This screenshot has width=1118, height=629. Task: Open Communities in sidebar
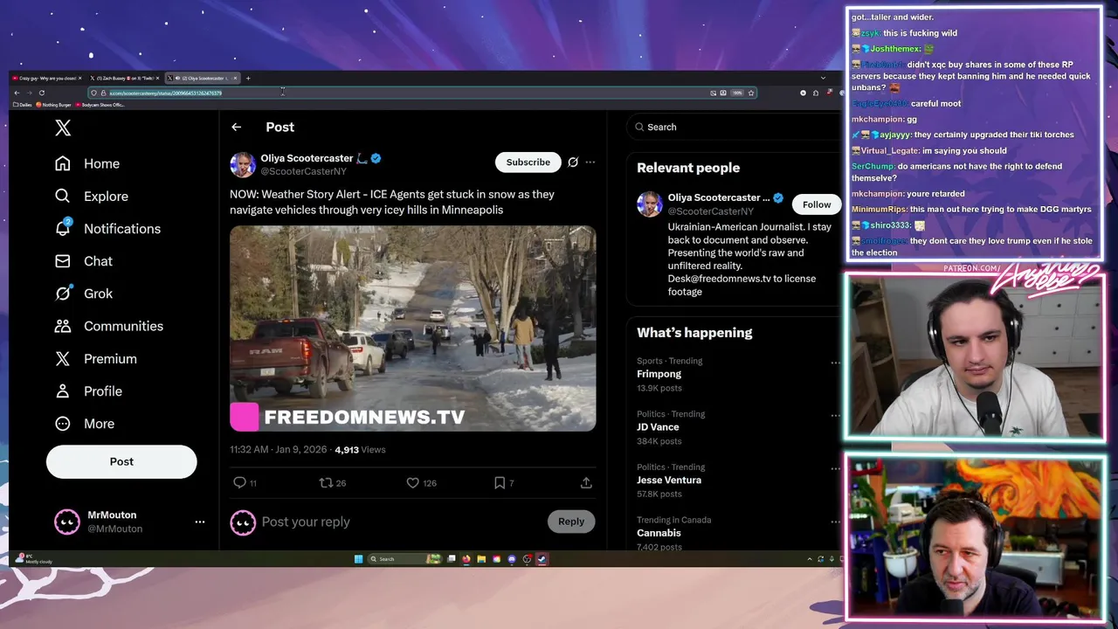(x=109, y=326)
